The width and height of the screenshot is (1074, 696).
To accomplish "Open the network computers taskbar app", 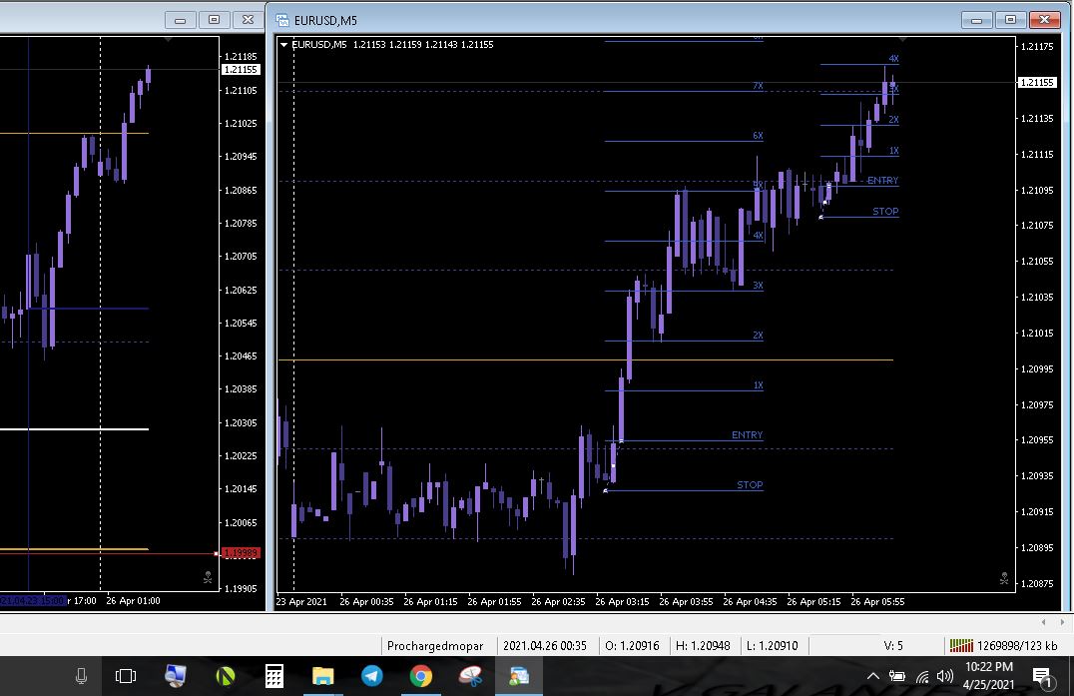I will tap(176, 676).
